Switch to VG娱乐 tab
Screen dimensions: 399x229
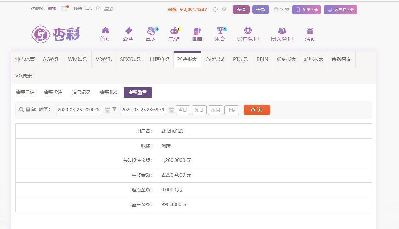tap(23, 75)
